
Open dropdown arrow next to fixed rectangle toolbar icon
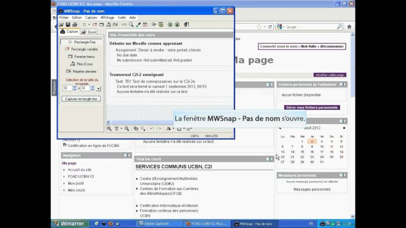pos(89,25)
